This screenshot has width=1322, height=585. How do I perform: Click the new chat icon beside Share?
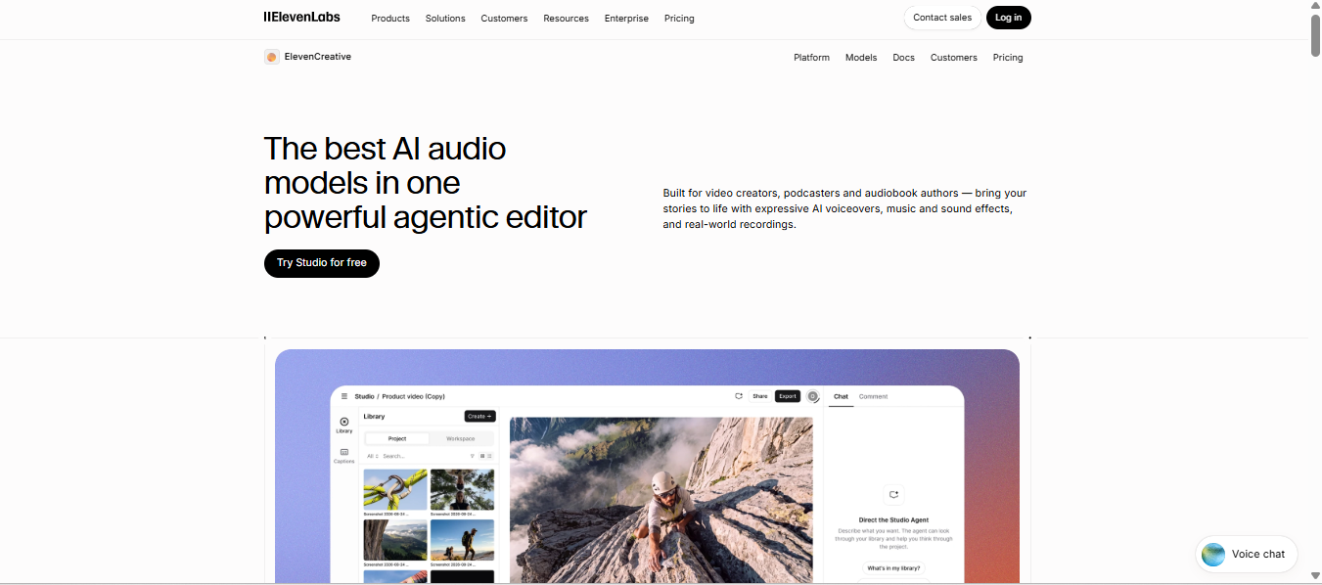[x=739, y=396]
